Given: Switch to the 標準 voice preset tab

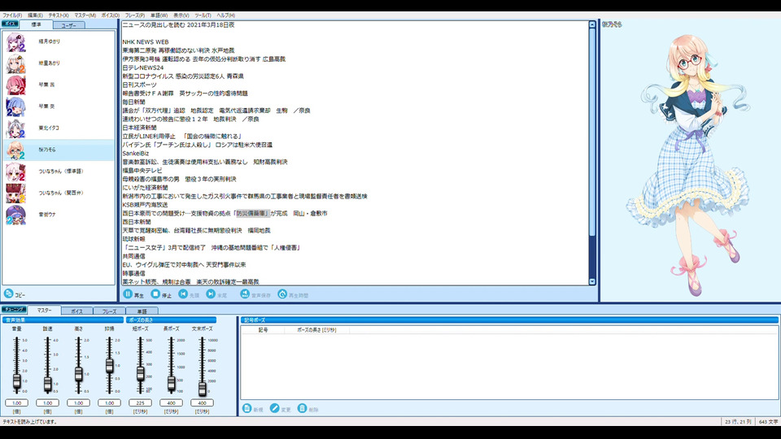Looking at the screenshot, I should tap(37, 24).
